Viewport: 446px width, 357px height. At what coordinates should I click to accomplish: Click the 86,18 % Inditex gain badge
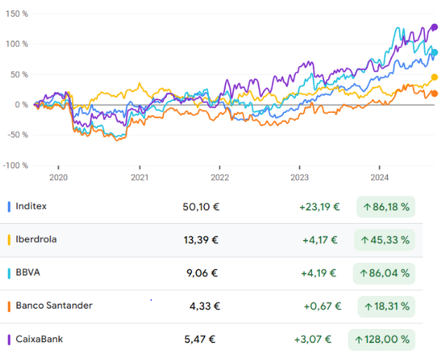[x=386, y=207]
